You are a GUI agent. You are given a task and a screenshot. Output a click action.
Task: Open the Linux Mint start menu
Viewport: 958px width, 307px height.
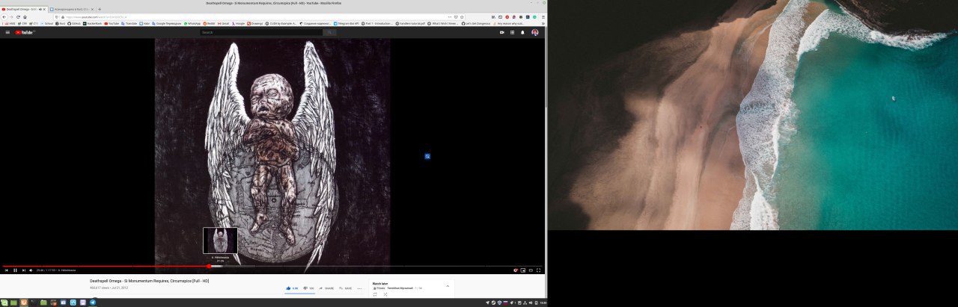click(4, 303)
